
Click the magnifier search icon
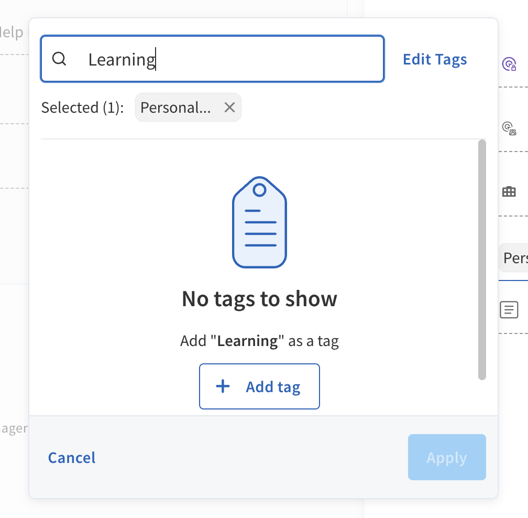click(x=59, y=59)
